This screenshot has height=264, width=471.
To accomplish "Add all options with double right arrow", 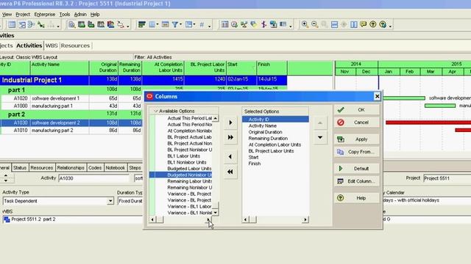I will (230, 137).
